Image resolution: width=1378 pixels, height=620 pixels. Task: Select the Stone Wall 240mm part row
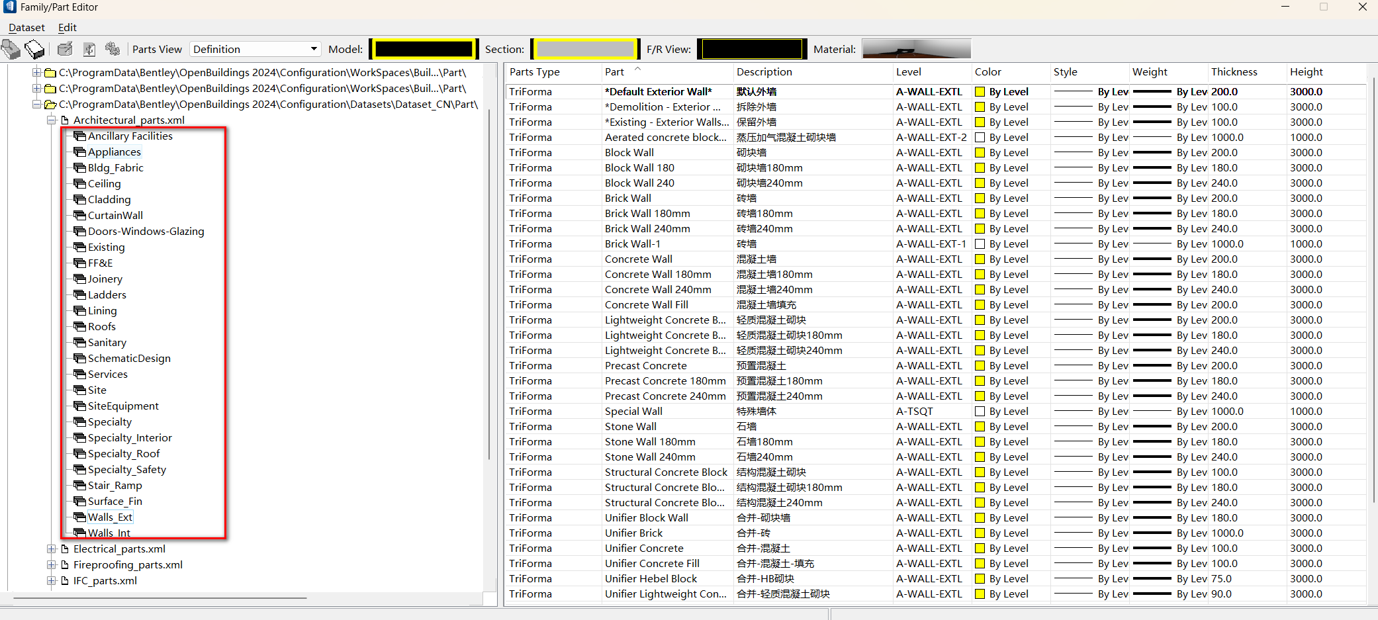tap(650, 457)
